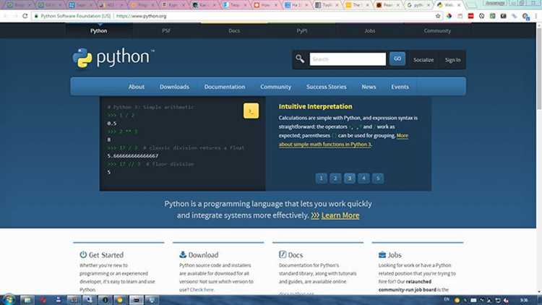
Task: Click the magnifying glass search icon
Action: click(300, 59)
